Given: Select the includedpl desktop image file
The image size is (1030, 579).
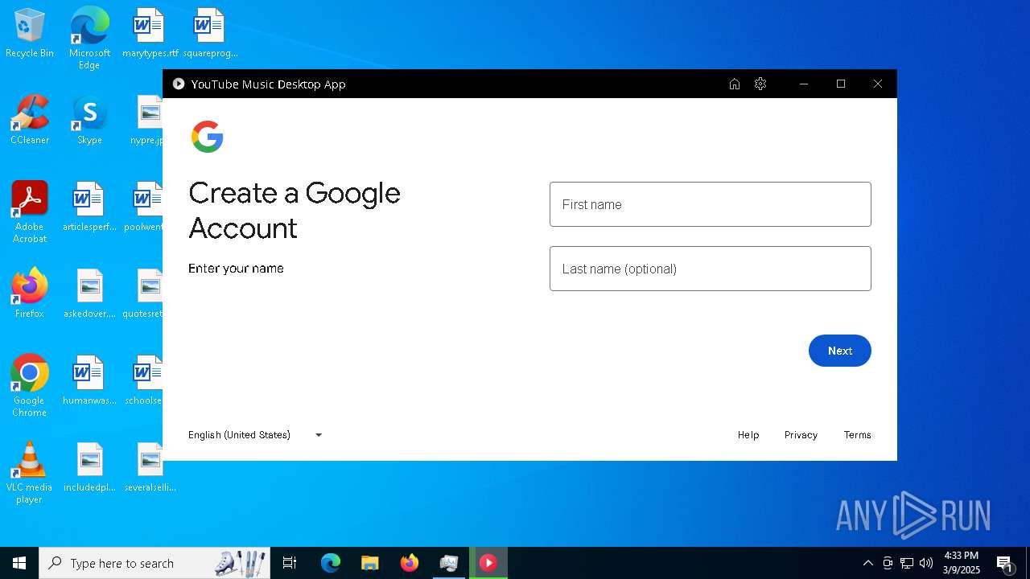Looking at the screenshot, I should coord(89,468).
